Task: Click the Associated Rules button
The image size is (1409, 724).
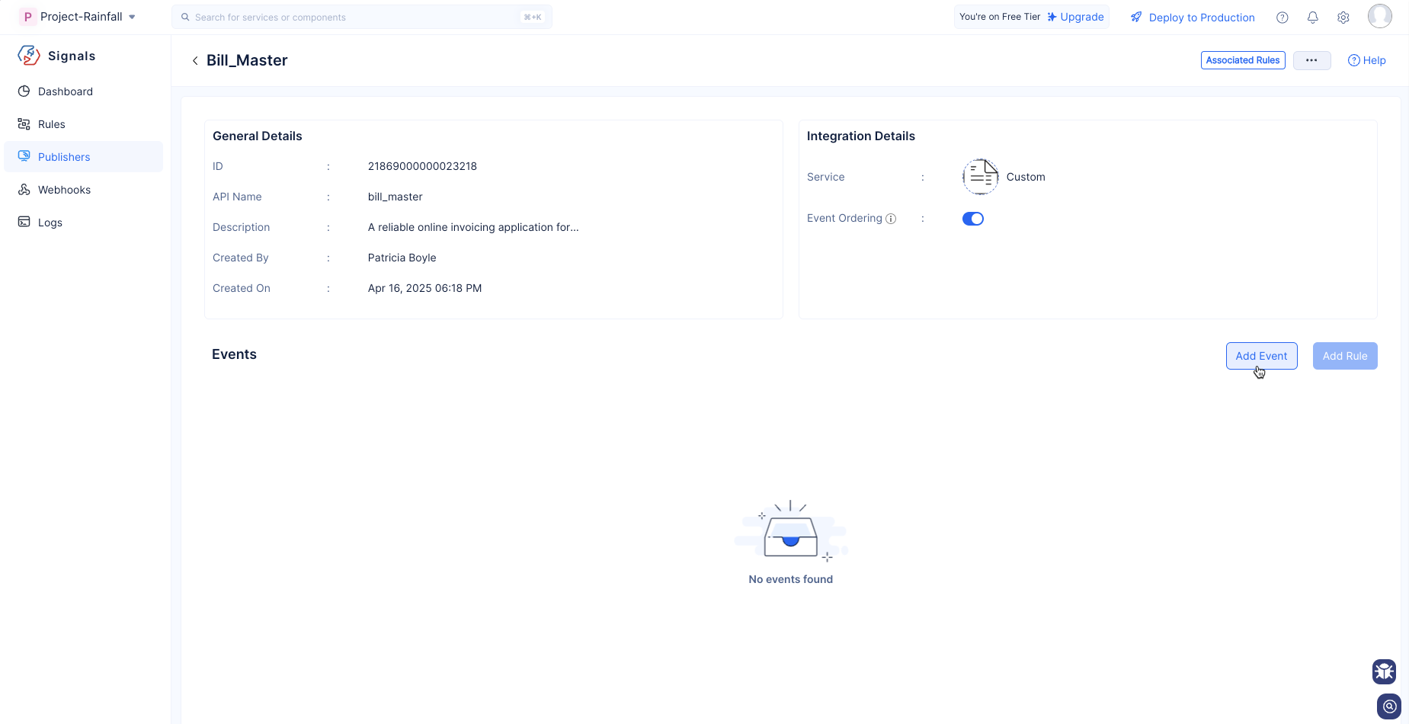Action: (x=1243, y=60)
